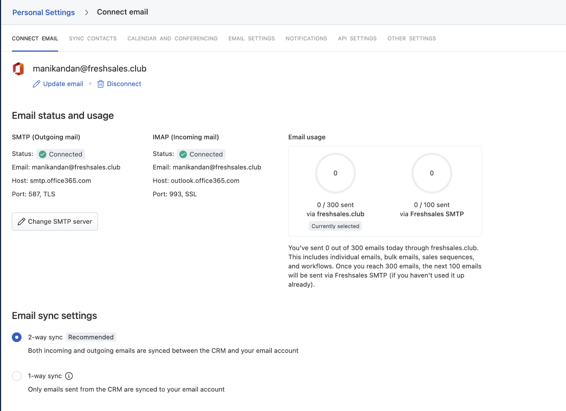Click the pencil icon beside Update email
This screenshot has width=566, height=411.
[36, 84]
